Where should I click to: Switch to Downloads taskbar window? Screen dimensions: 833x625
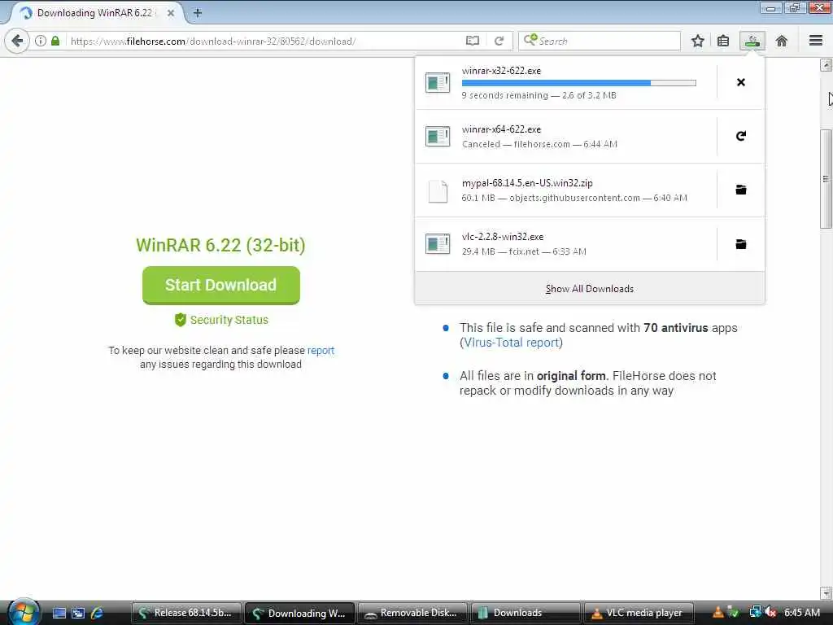pyautogui.click(x=526, y=613)
